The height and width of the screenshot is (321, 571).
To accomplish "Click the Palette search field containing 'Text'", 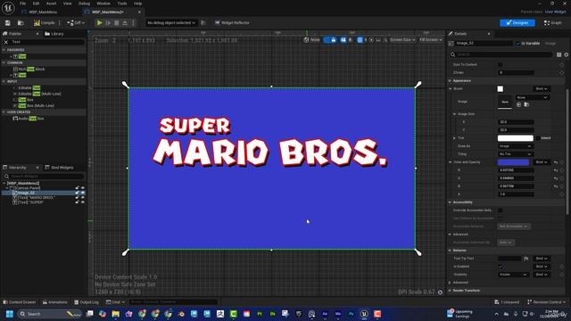I will [x=47, y=42].
